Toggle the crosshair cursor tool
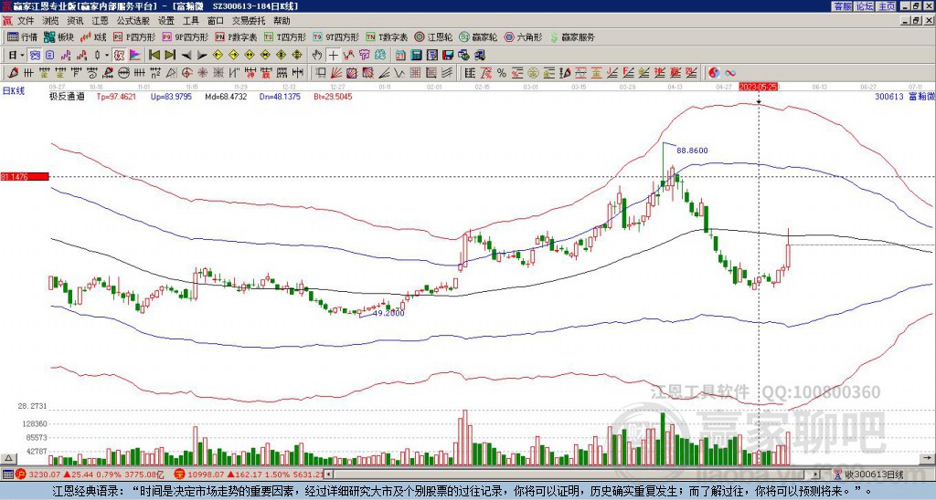Viewport: 936px width, 500px height. coord(333,56)
